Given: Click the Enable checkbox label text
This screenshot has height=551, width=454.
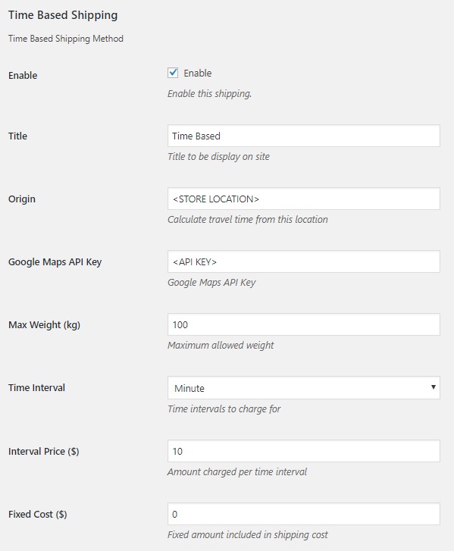Looking at the screenshot, I should 198,73.
